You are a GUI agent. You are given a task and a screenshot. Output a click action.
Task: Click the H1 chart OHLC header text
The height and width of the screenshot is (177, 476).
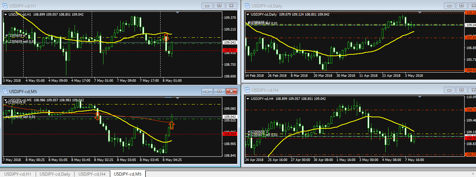tap(46, 14)
